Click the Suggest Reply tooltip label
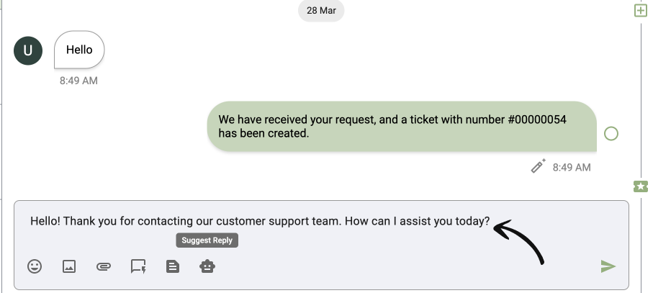 click(207, 240)
